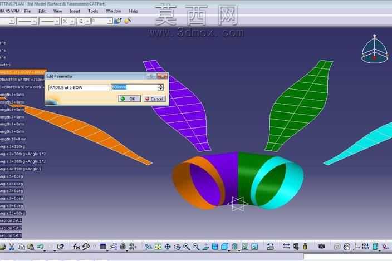This screenshot has height=261, width=392.
Task: Open the Design Table icon
Action: 103,247
